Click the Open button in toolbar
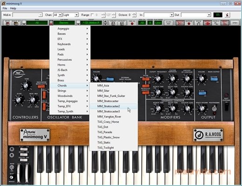242x186 pixels. point(235,23)
